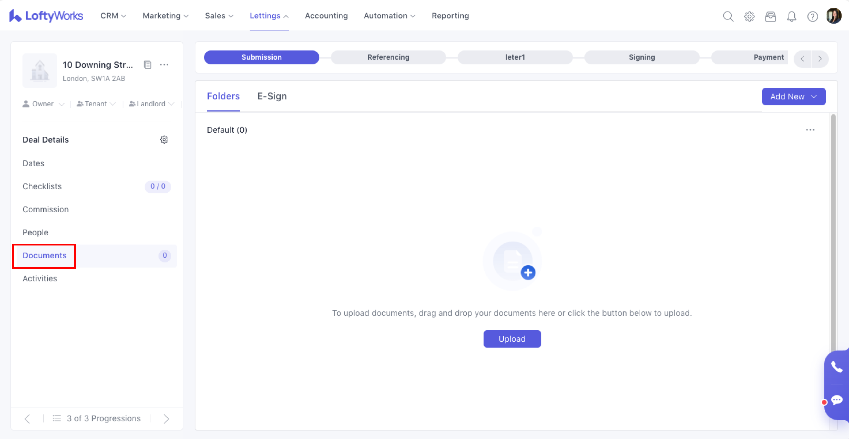Click the notes icon beside property title

[147, 65]
